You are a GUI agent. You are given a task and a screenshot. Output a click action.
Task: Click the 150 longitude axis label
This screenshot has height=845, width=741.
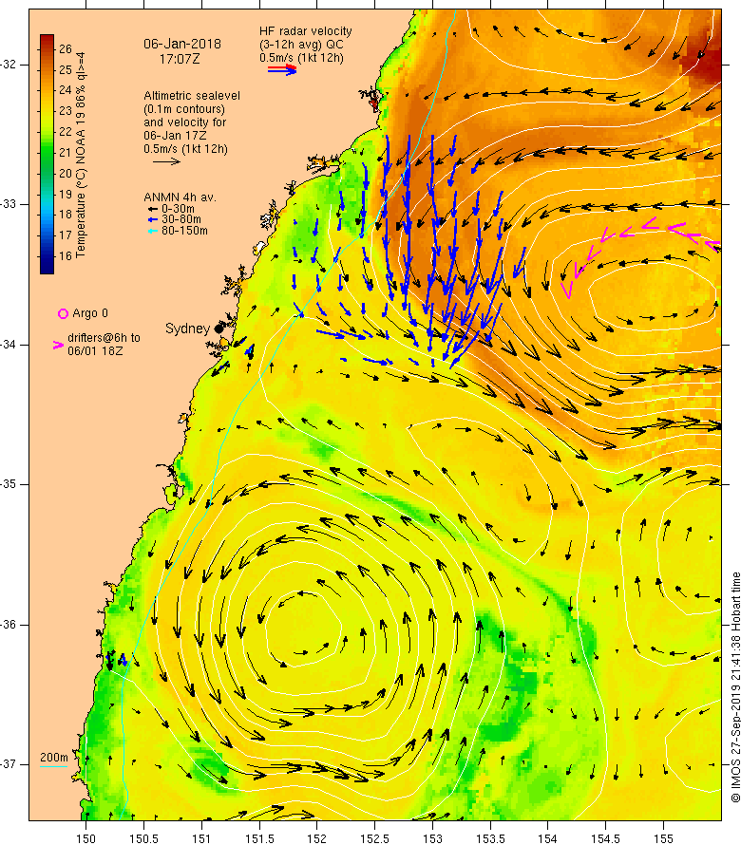coord(85,838)
